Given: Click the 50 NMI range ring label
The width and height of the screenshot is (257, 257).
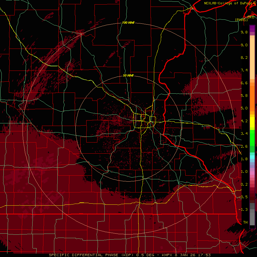Looking at the screenshot, I should click(128, 76).
